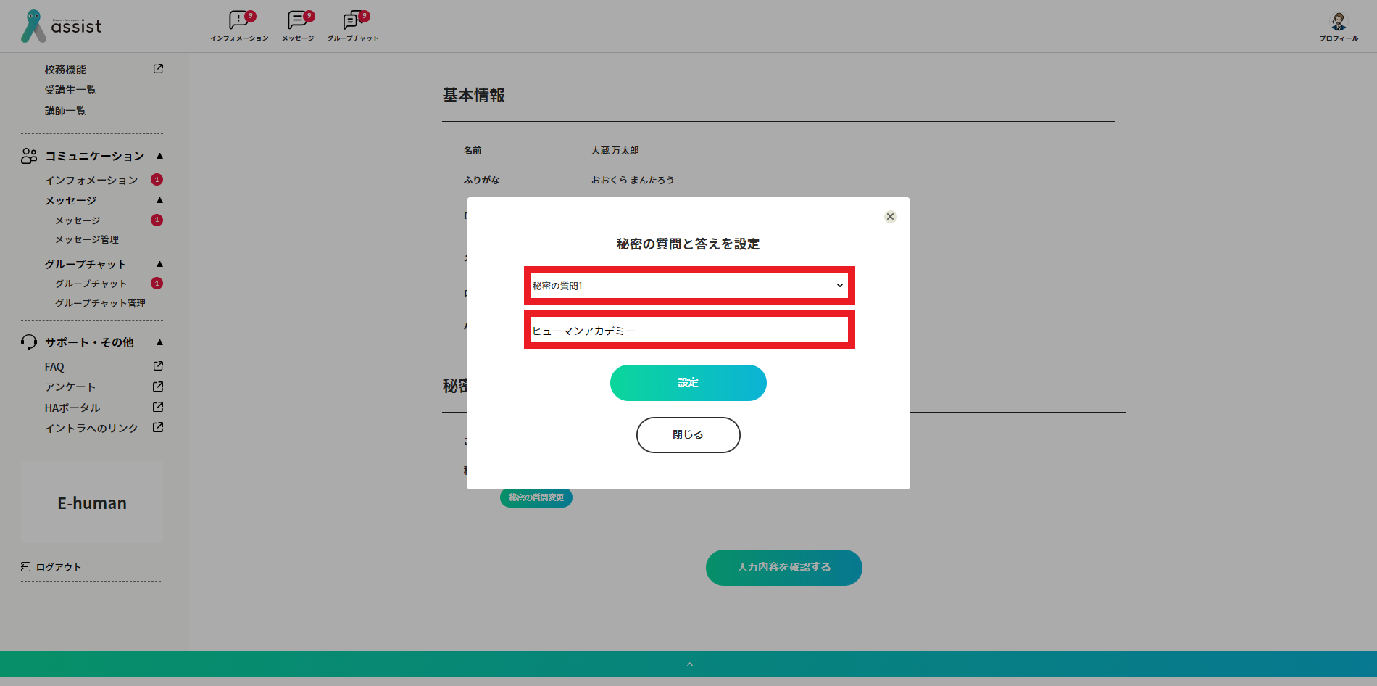Click the E-human banner in sidebar
Image resolution: width=1377 pixels, height=686 pixels.
(x=92, y=503)
